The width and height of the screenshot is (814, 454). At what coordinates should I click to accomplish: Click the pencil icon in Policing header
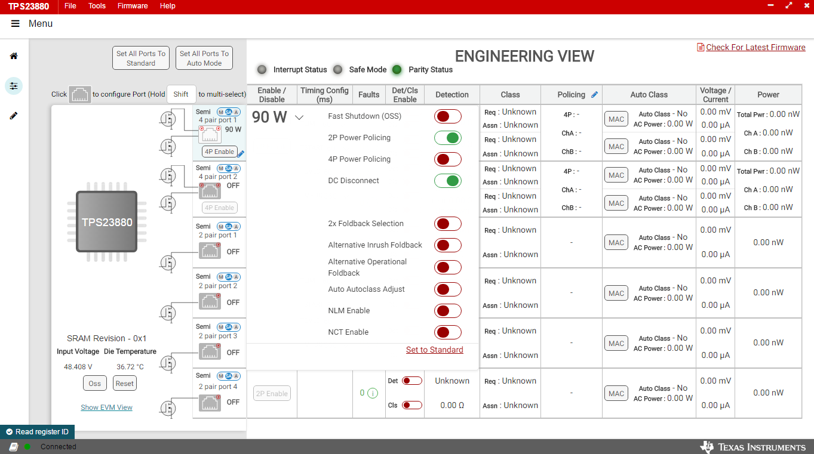click(594, 94)
